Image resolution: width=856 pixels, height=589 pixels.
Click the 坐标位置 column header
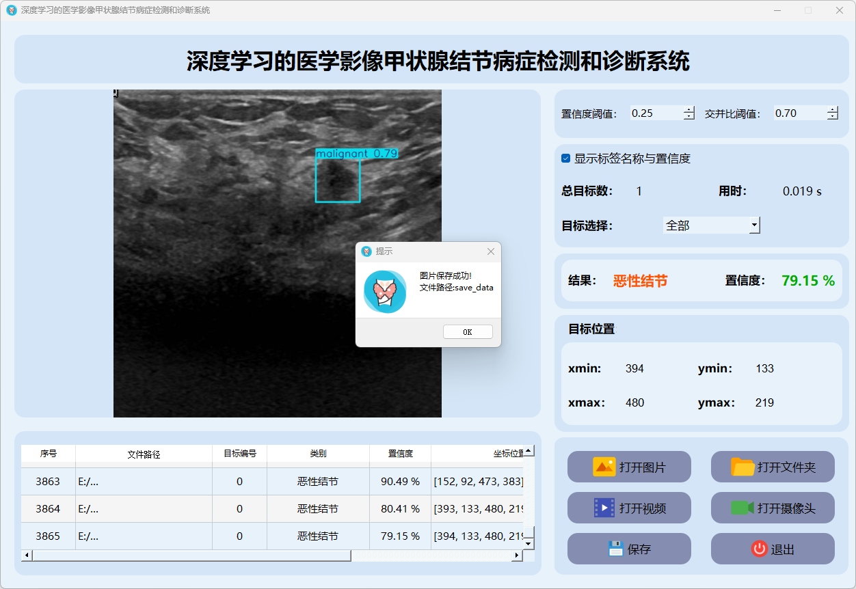point(477,454)
